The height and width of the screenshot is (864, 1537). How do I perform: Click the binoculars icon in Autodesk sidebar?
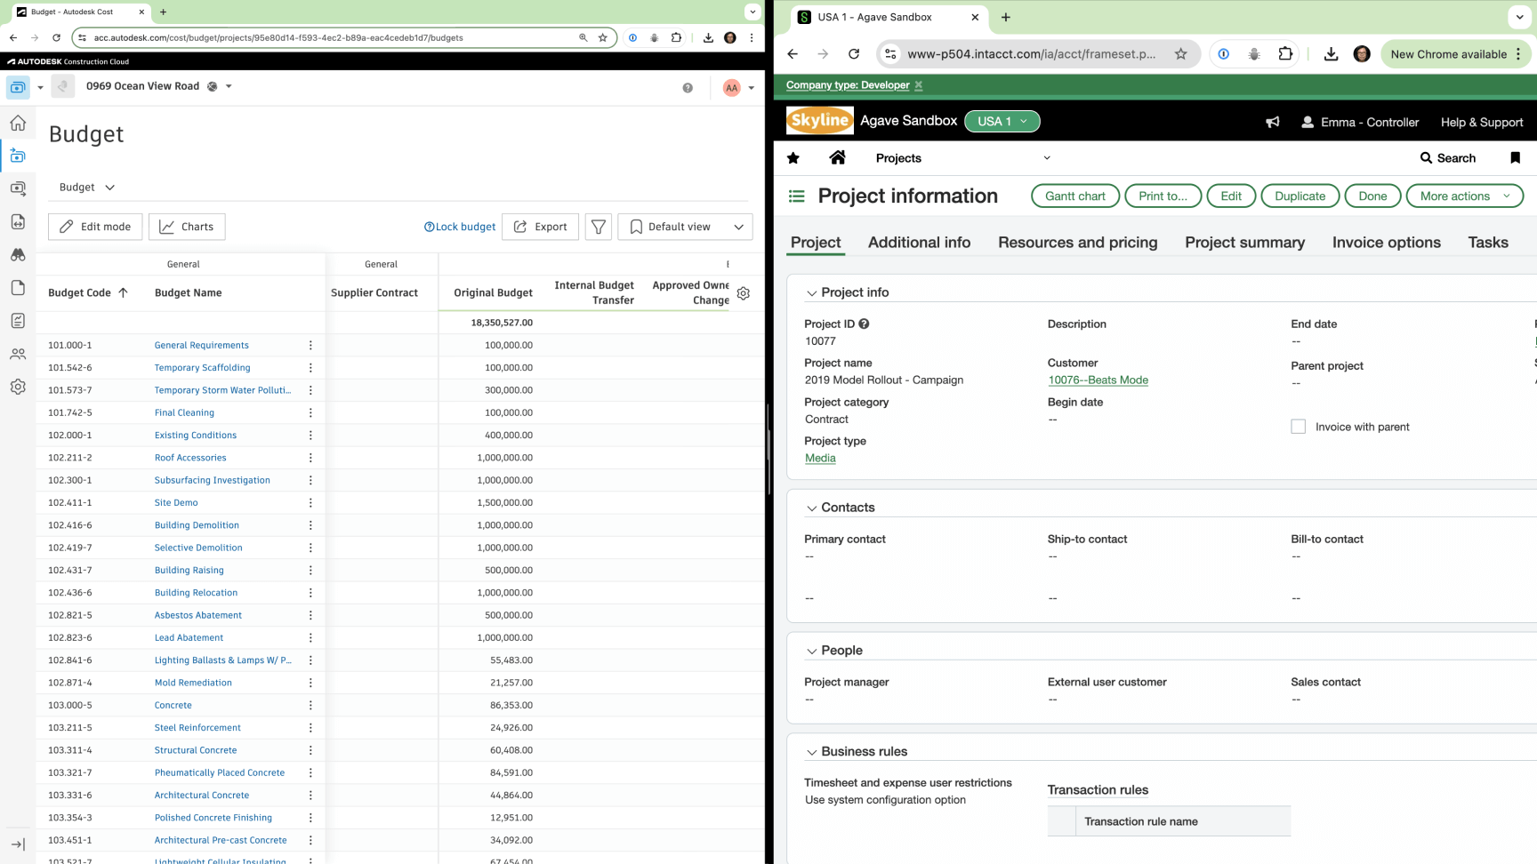[x=18, y=255]
